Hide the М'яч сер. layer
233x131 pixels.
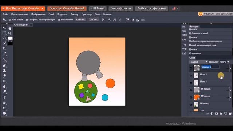(191, 98)
